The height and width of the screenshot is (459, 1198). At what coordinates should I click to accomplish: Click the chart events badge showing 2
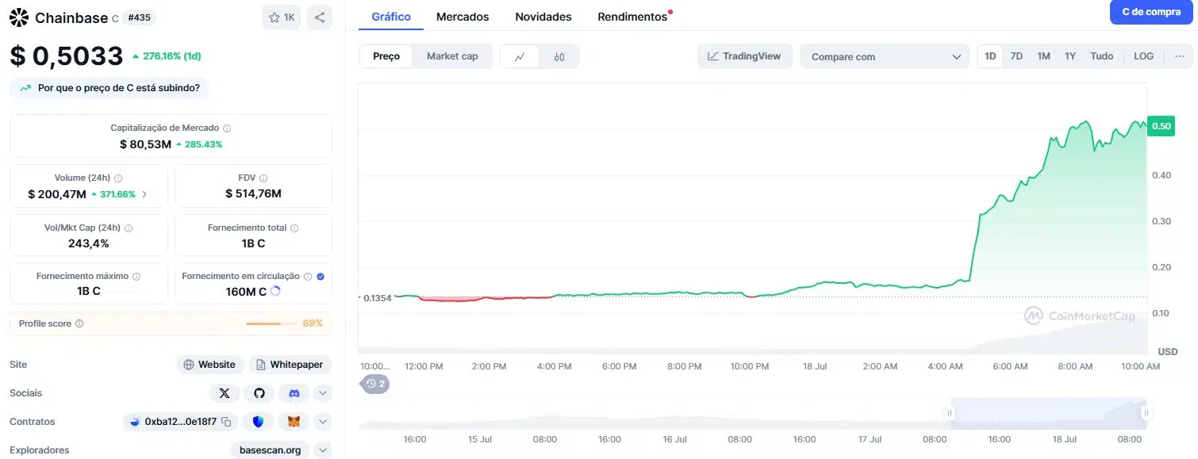[x=375, y=384]
